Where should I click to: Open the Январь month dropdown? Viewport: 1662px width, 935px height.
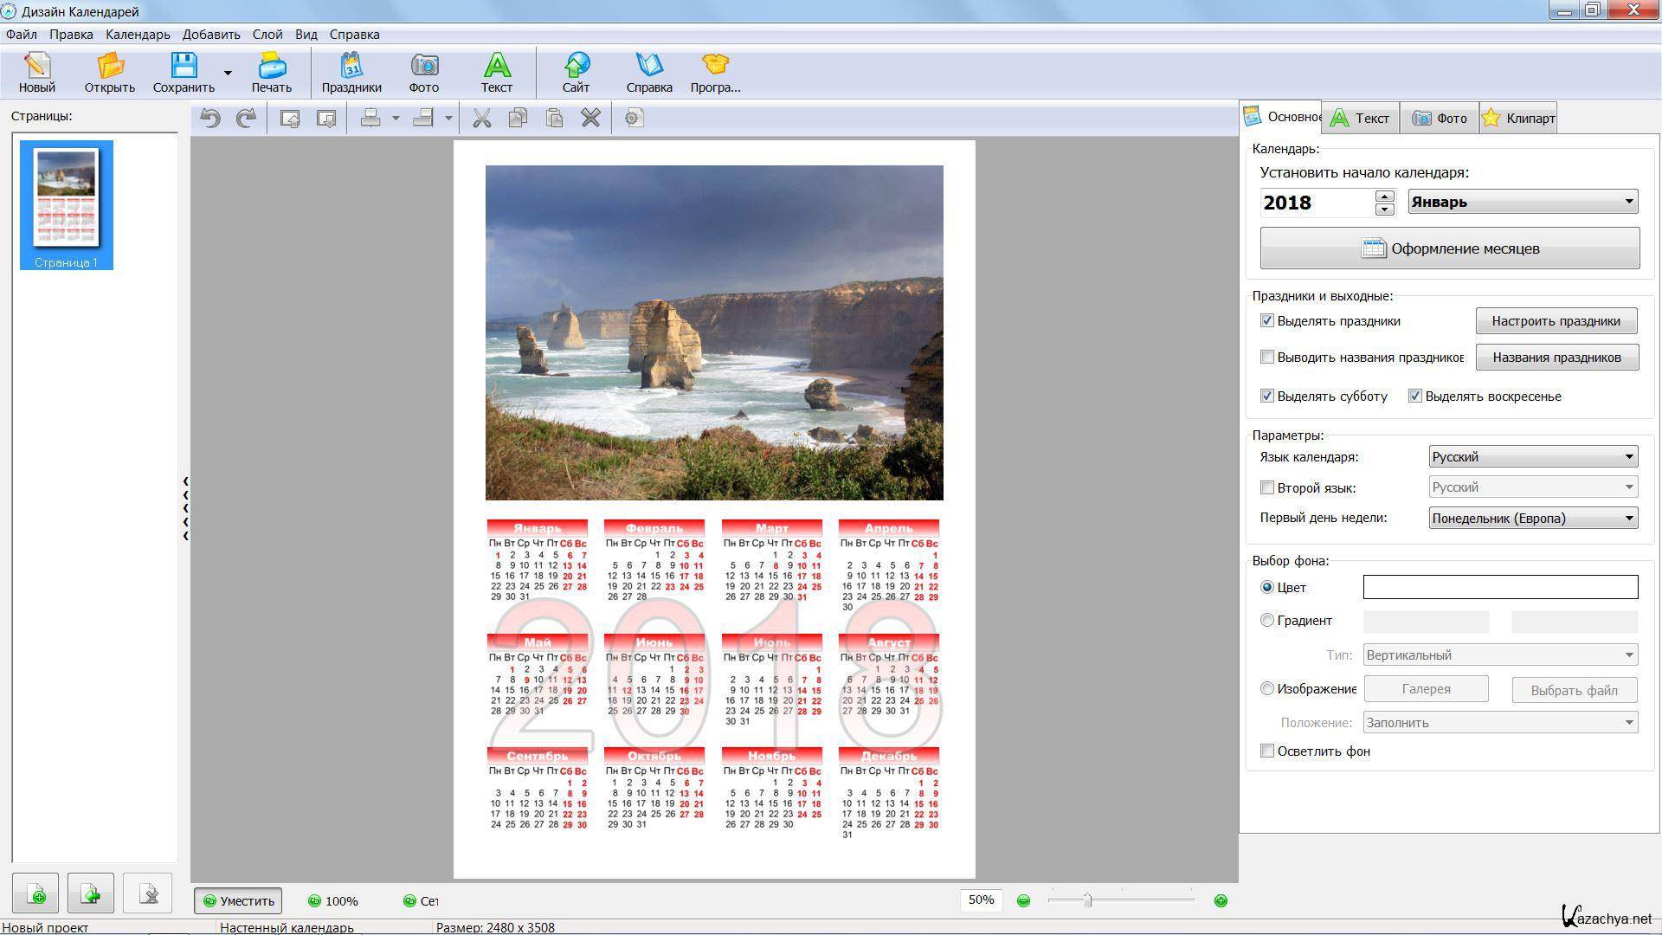point(1523,202)
